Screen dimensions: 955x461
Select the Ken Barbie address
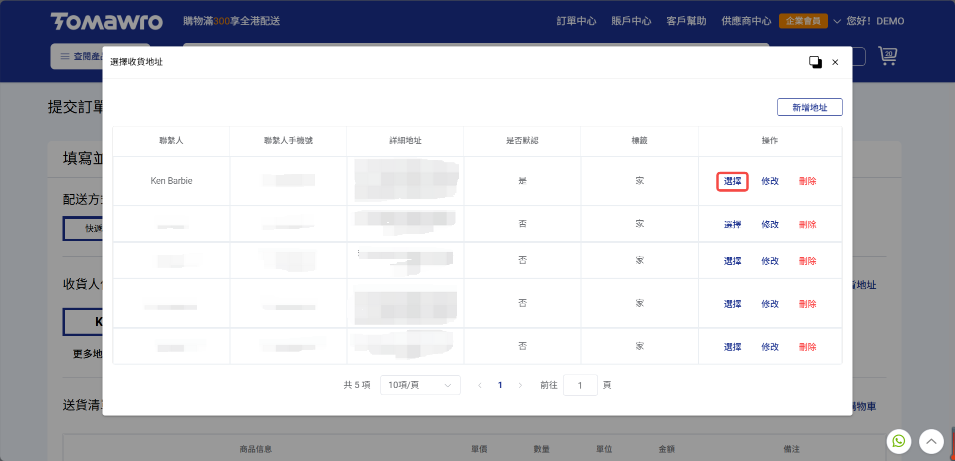pyautogui.click(x=732, y=181)
